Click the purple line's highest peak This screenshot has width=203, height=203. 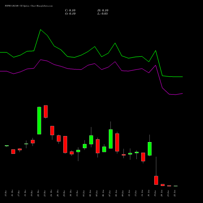coord(41,60)
